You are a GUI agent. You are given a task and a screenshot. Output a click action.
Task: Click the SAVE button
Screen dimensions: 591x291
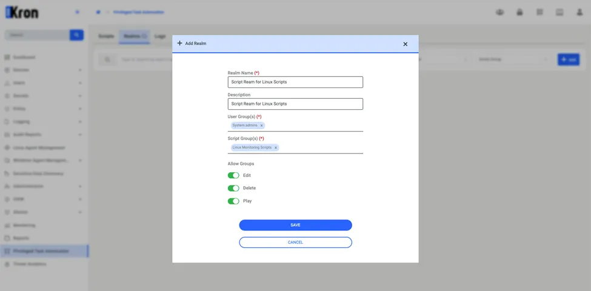296,225
